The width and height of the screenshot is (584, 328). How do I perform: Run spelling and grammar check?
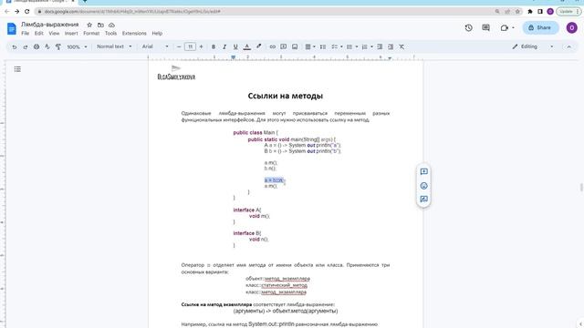tap(47, 46)
